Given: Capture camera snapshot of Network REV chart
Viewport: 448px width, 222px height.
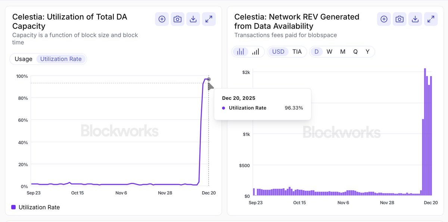Looking at the screenshot, I should [399, 19].
